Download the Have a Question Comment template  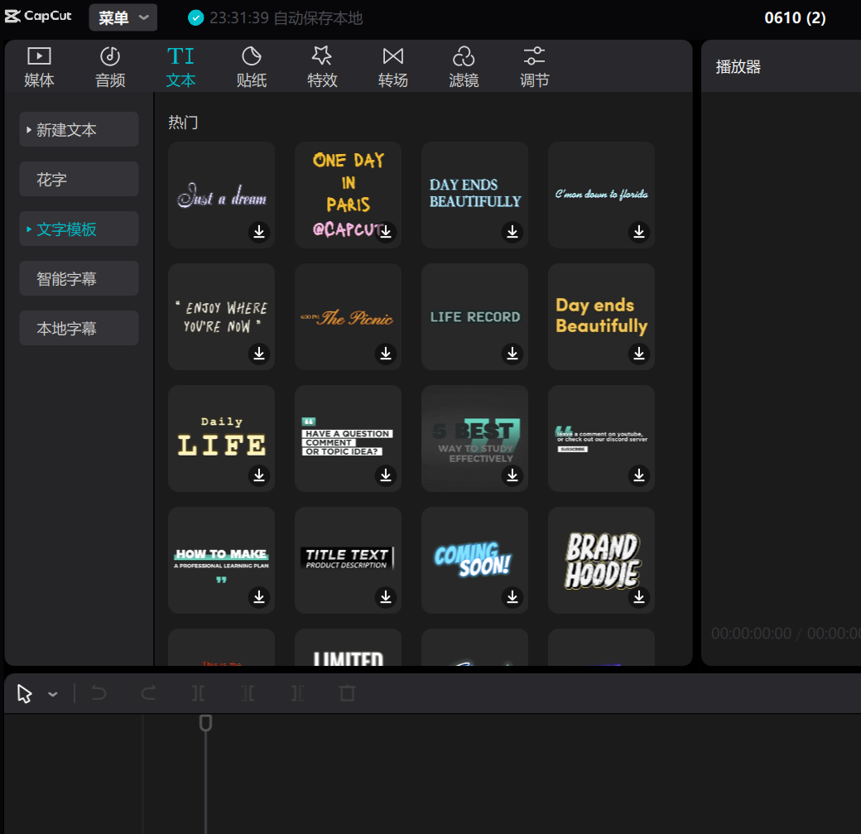(386, 475)
